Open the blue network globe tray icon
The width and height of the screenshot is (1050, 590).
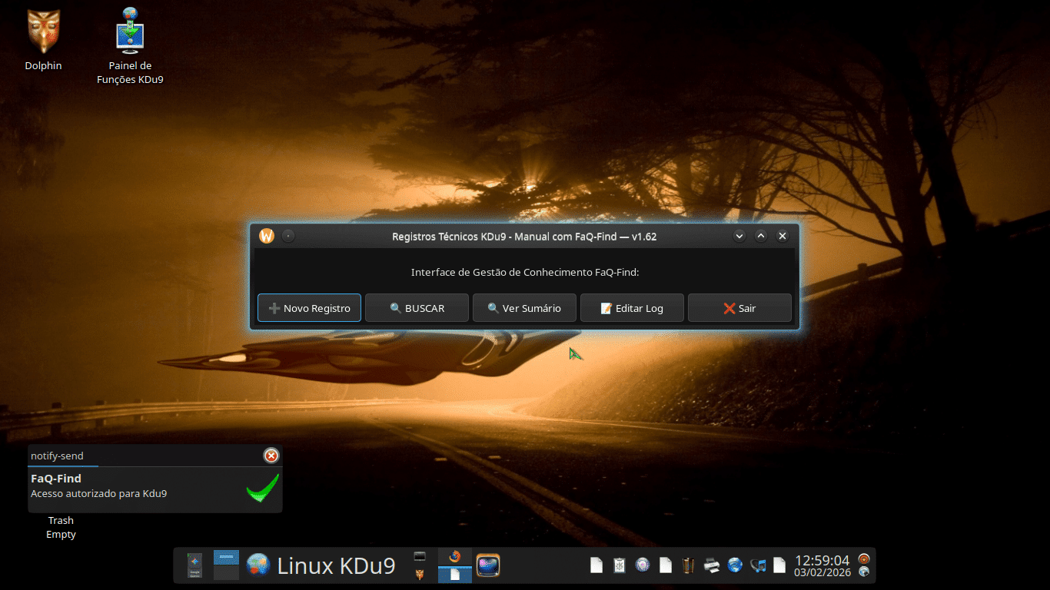[x=735, y=565]
